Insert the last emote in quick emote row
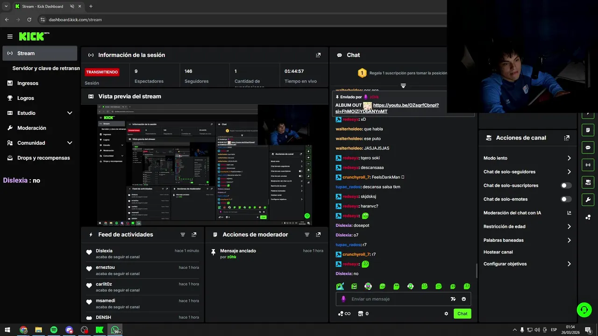 pyautogui.click(x=467, y=286)
